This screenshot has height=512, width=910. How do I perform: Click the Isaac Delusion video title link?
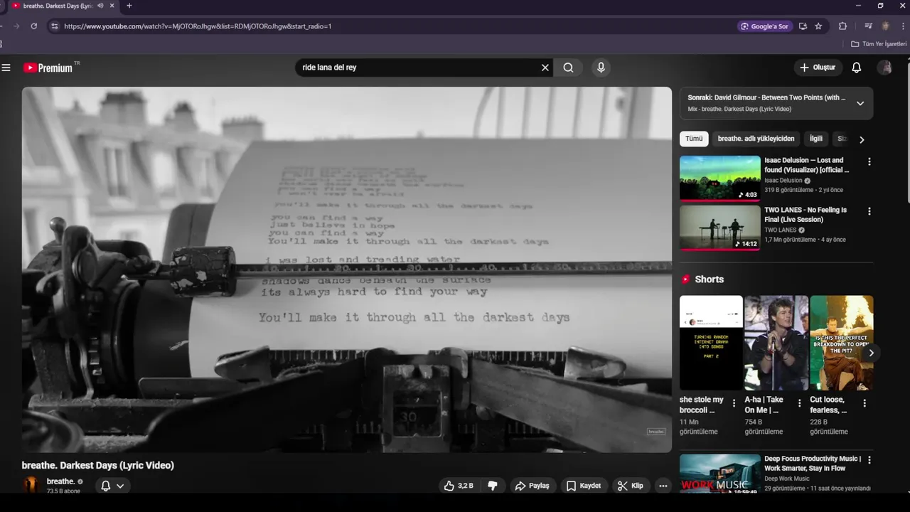[x=807, y=165]
